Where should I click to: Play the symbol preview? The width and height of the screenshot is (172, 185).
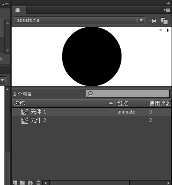coord(168,30)
